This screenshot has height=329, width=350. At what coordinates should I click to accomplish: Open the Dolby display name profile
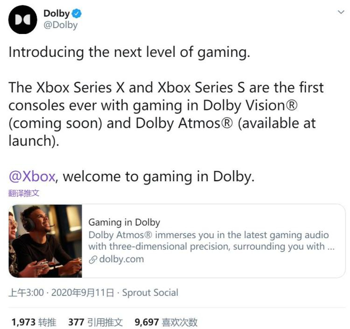point(56,13)
